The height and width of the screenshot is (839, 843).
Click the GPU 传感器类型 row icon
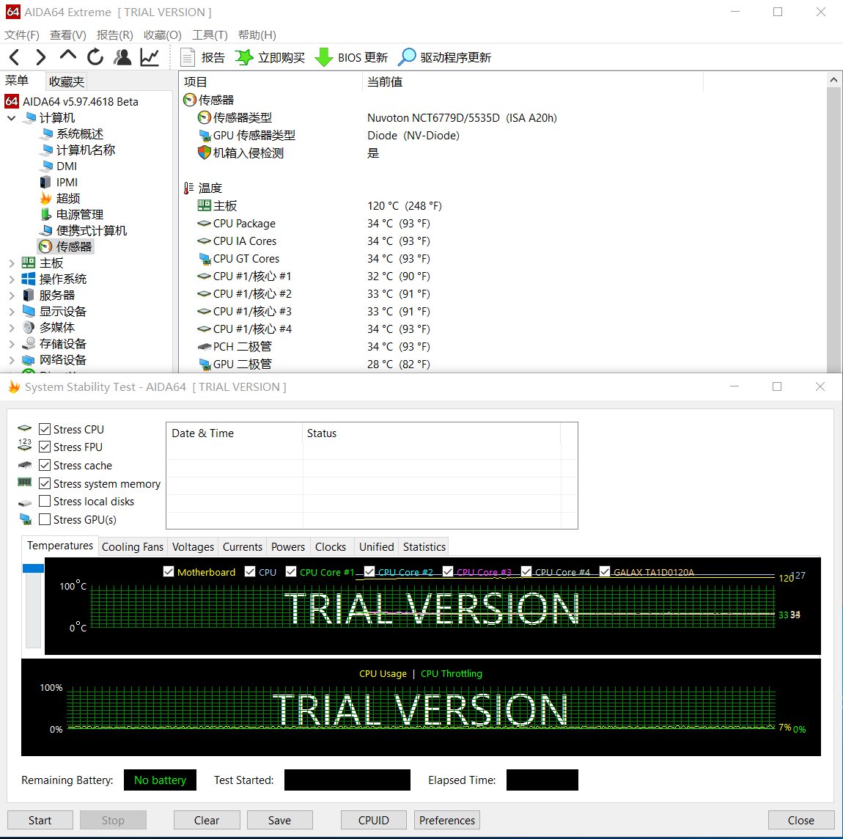coord(205,135)
